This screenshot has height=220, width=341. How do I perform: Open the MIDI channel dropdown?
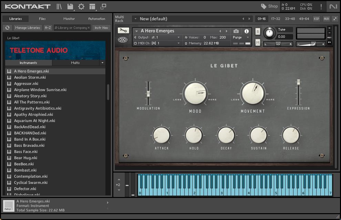pos(157,43)
